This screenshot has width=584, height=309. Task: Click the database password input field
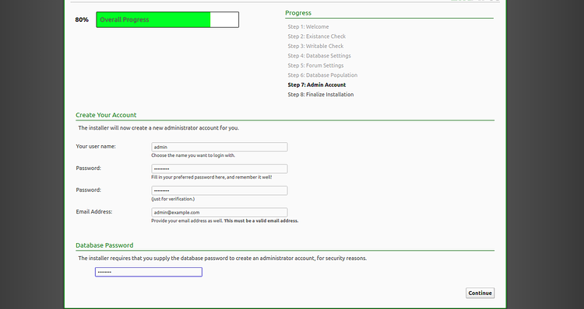(149, 272)
